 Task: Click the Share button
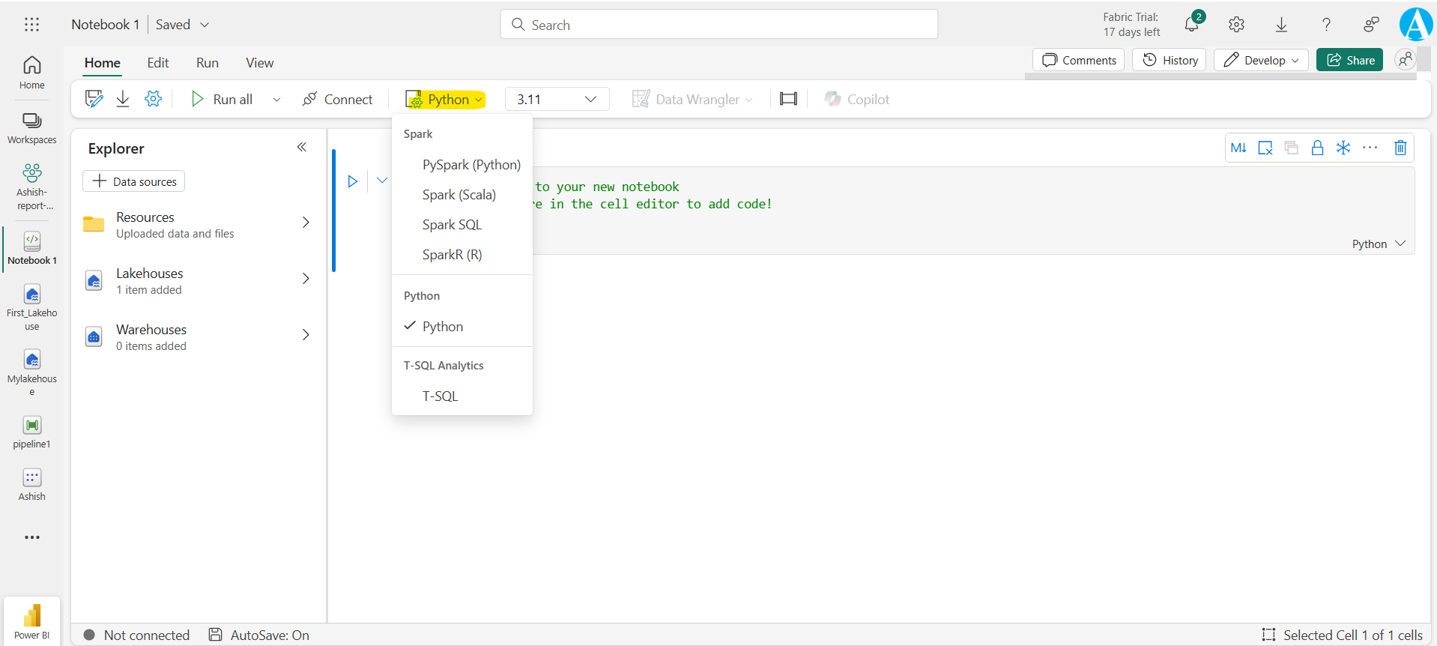point(1349,60)
